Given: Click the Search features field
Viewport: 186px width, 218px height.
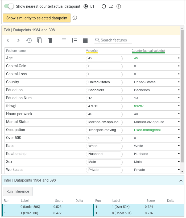Looking at the screenshot, I should (113, 40).
